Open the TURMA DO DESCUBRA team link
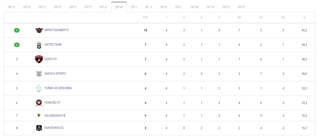Image resolution: width=317 pixels, height=137 pixels. pos(58,88)
